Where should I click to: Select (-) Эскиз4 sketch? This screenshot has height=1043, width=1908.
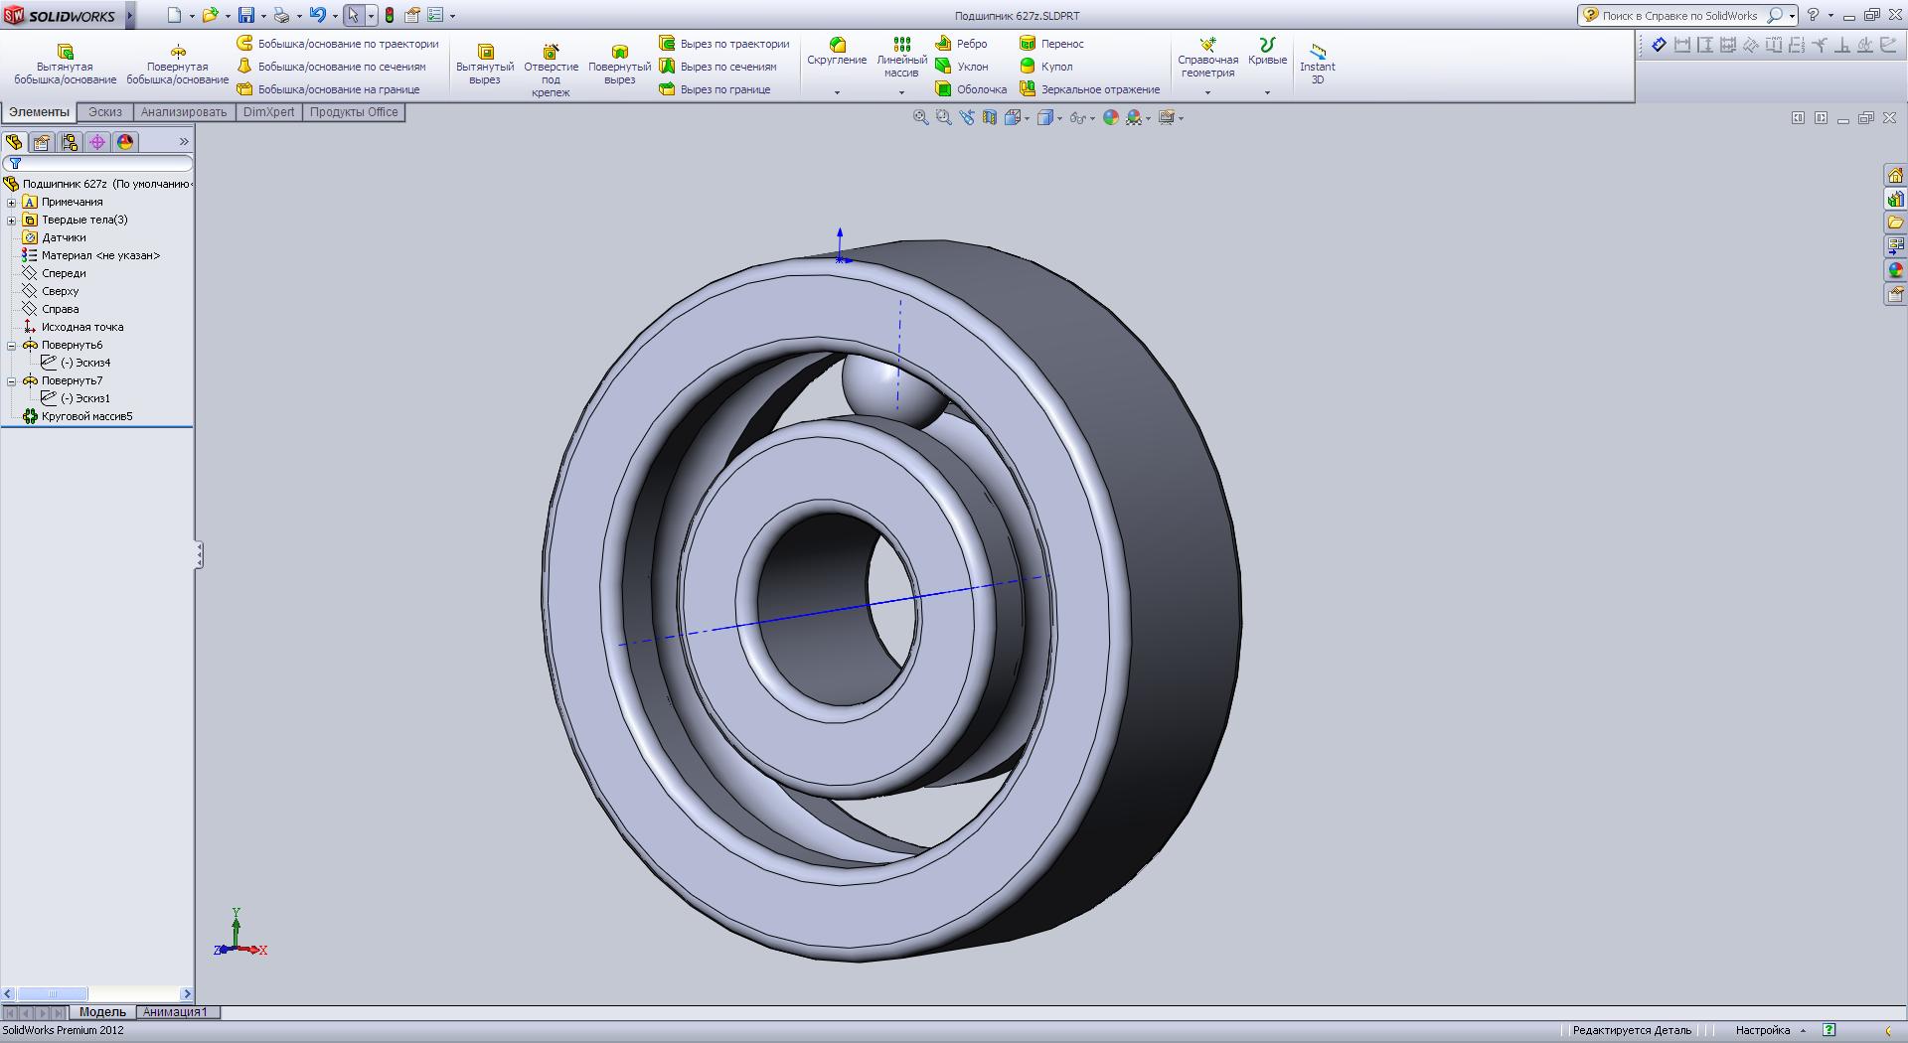77,363
